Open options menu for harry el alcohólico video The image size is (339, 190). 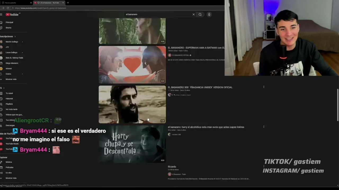click(264, 127)
